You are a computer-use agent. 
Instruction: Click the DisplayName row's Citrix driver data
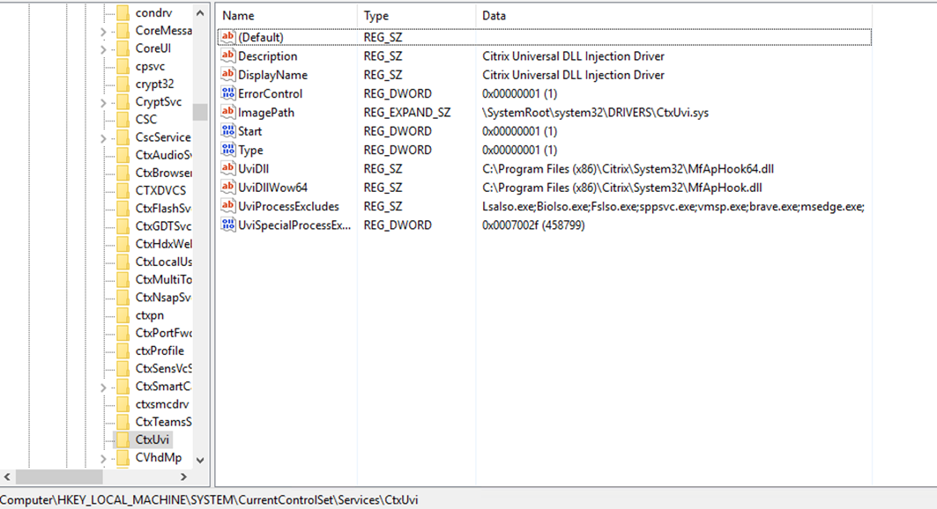pyautogui.click(x=573, y=75)
